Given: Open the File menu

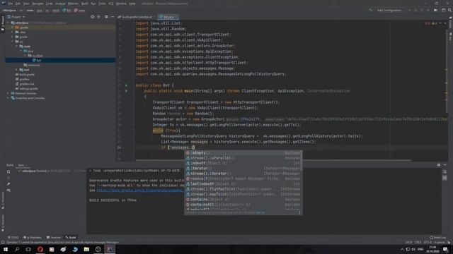Looking at the screenshot, I should (x=11, y=4).
